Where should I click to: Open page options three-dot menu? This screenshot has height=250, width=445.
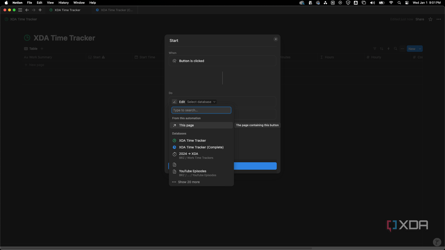click(x=439, y=19)
